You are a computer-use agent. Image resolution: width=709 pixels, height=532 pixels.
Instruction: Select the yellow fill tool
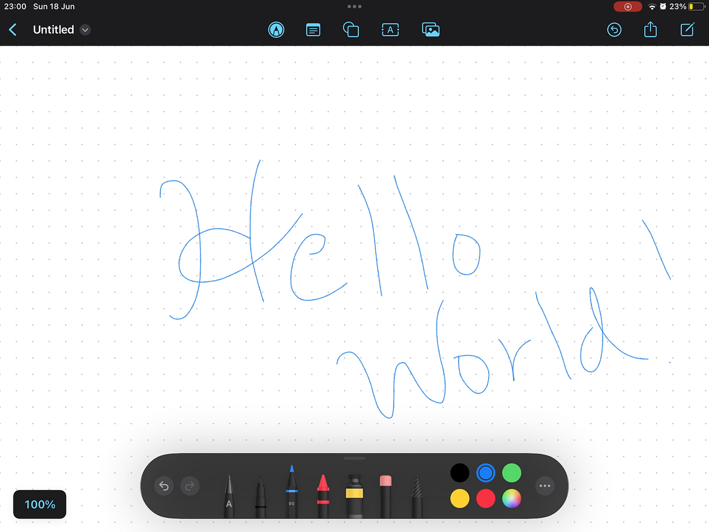pos(354,496)
